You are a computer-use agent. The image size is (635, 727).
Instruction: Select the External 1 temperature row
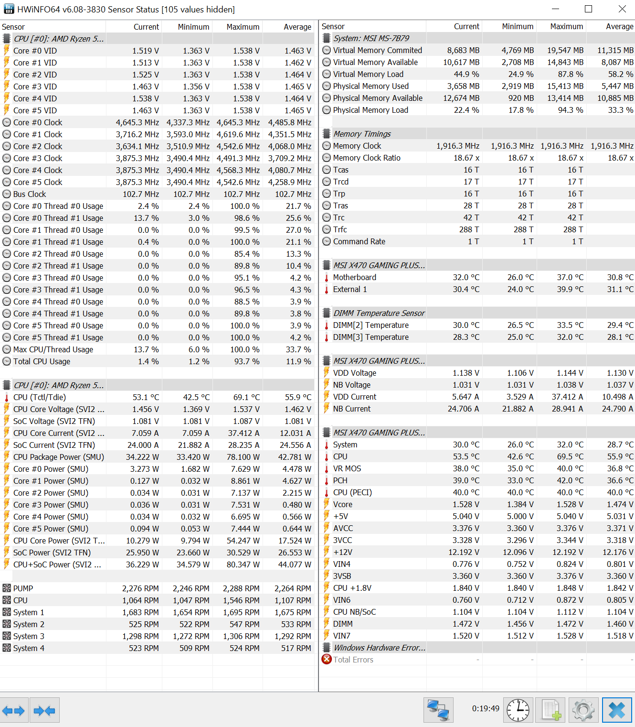pyautogui.click(x=477, y=289)
